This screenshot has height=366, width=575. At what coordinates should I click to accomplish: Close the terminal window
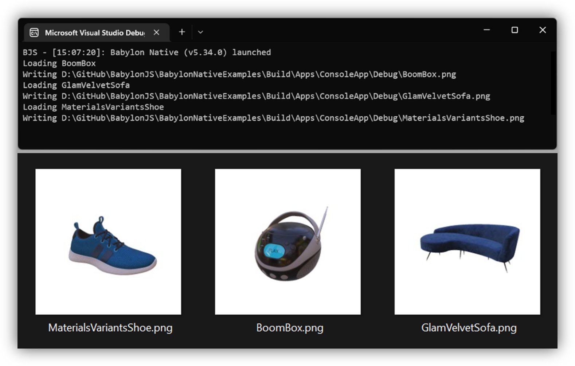pos(543,30)
